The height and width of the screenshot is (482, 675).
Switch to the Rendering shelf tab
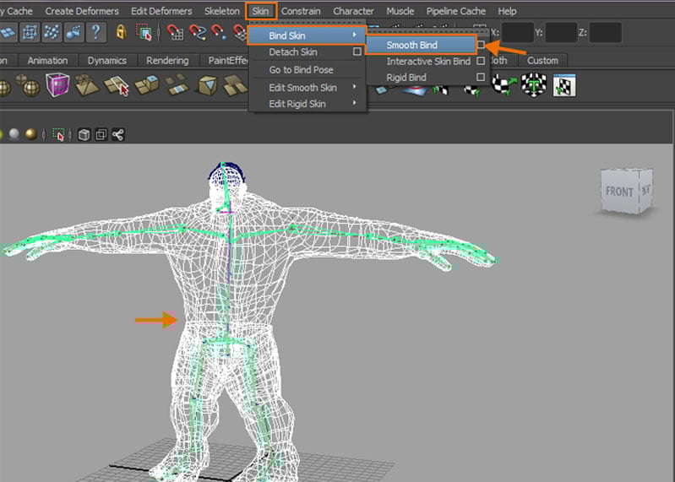click(166, 61)
